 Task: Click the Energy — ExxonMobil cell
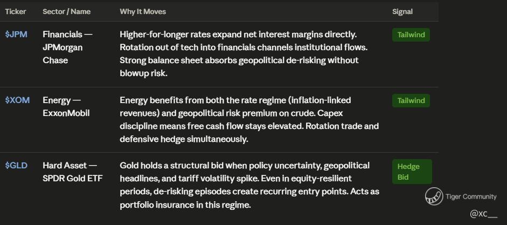(x=66, y=106)
